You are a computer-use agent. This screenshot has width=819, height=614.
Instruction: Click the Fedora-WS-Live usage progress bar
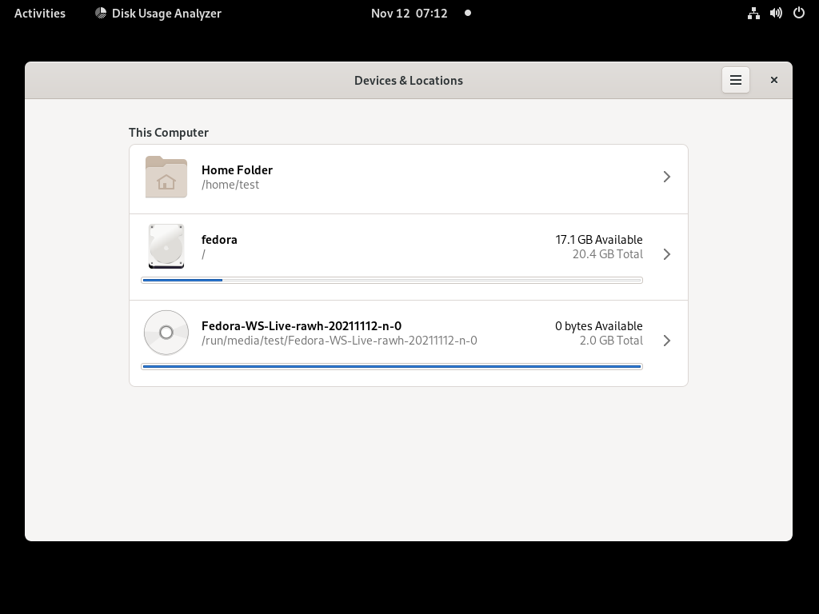pos(392,366)
